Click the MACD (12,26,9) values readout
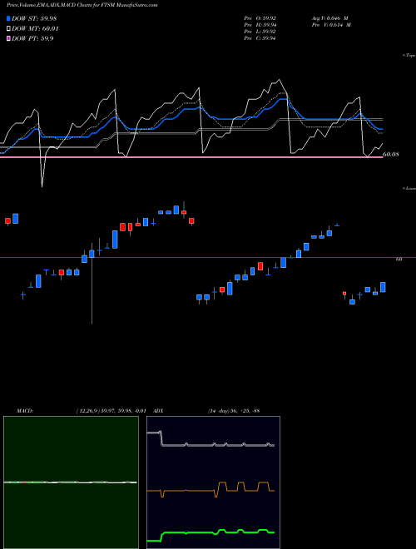 pyautogui.click(x=111, y=410)
